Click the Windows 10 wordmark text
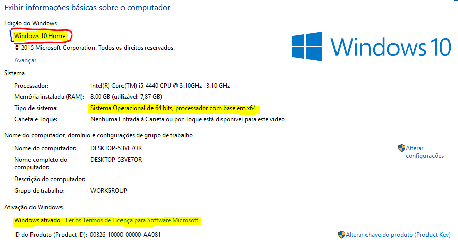This screenshot has height=249, width=458. point(391,47)
